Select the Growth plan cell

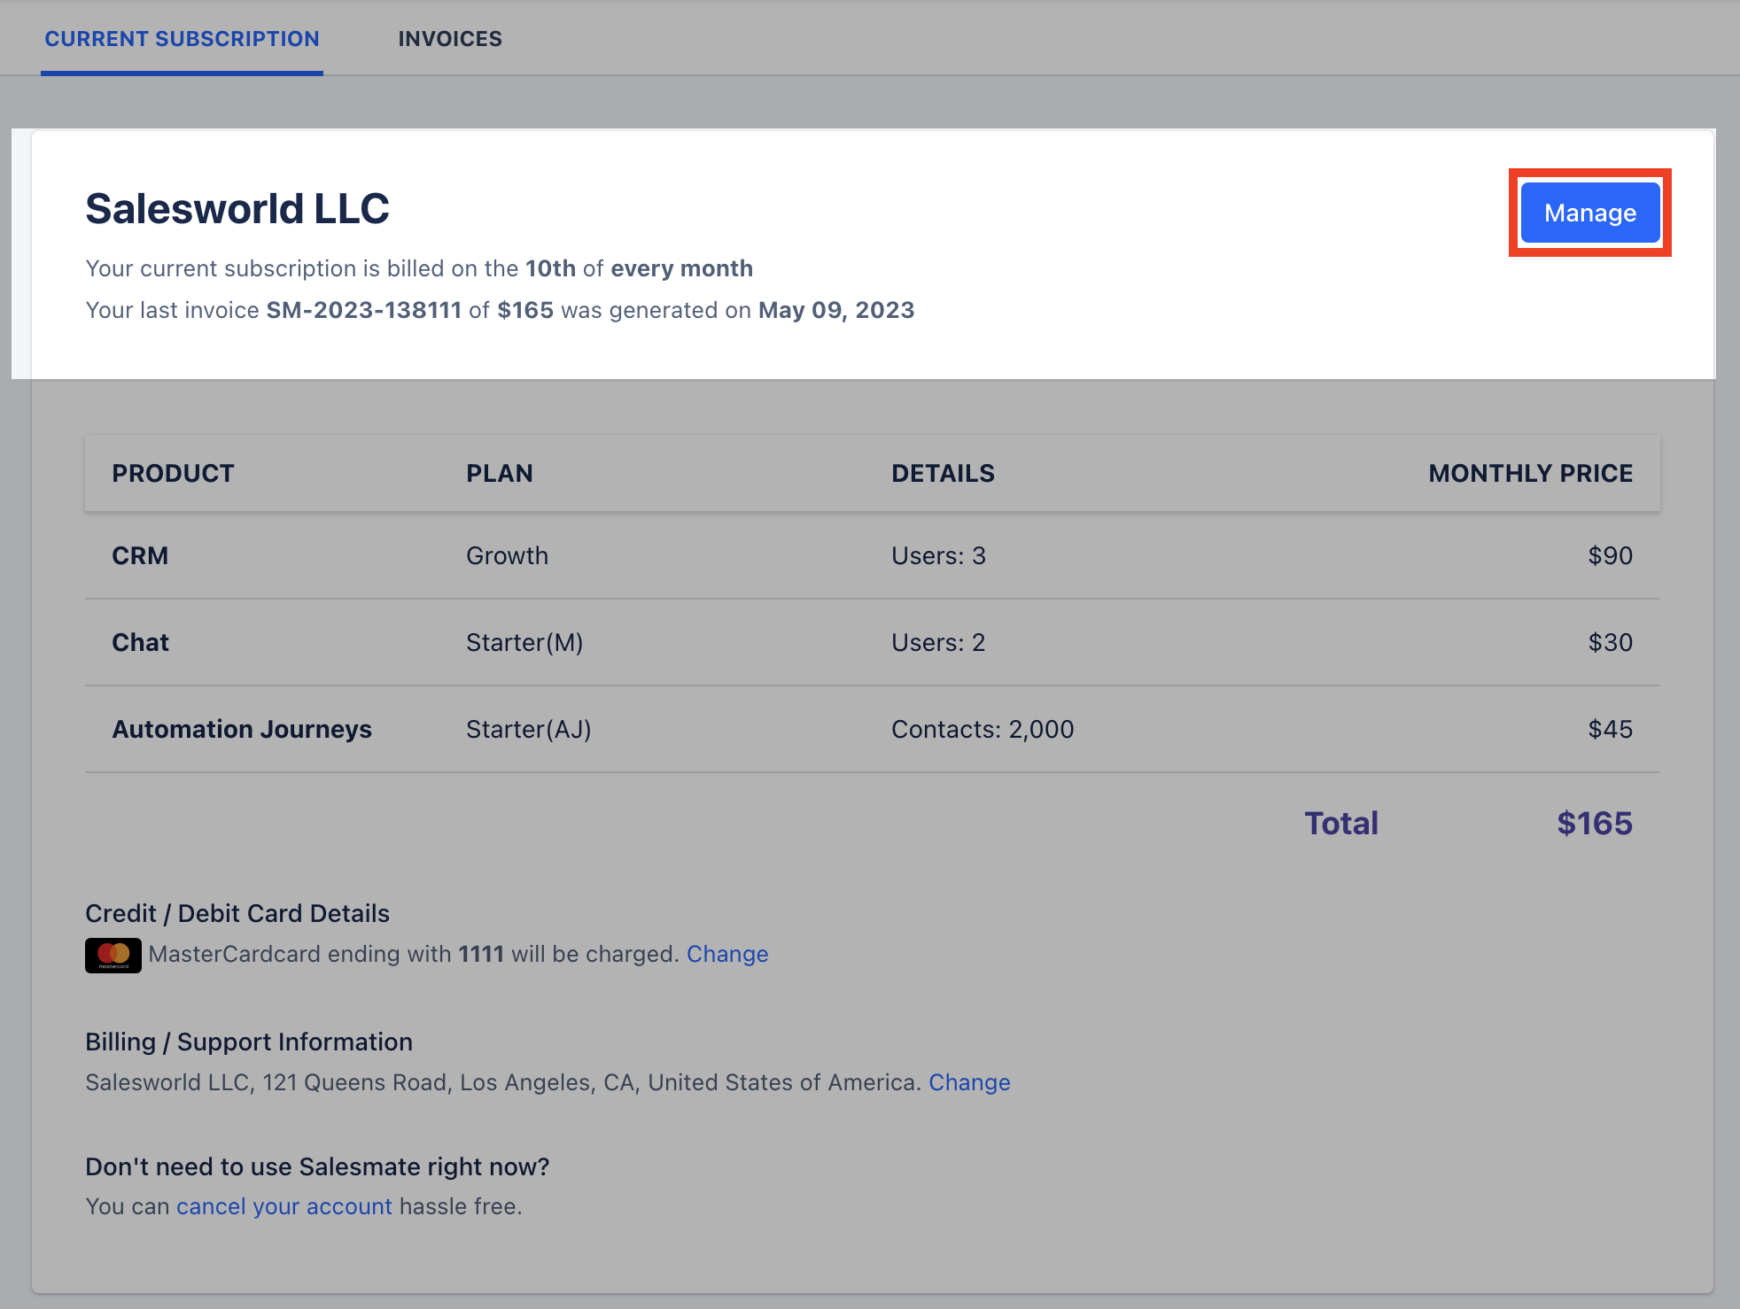507,555
